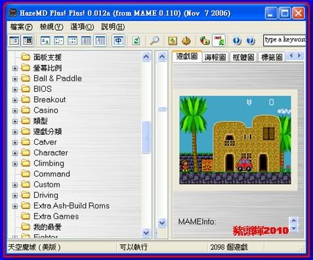This screenshot has width=313, height=260.
Task: Expand the Ball & Paddle folder
Action: pos(15,79)
